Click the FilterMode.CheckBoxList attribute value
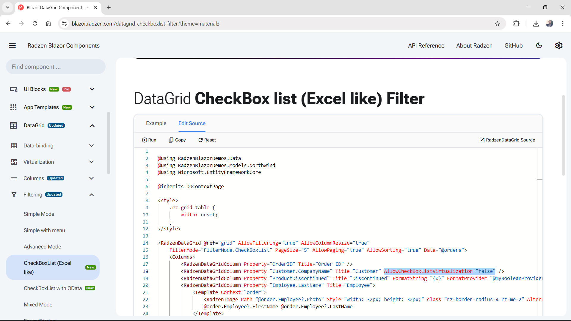571x321 pixels. 236,250
